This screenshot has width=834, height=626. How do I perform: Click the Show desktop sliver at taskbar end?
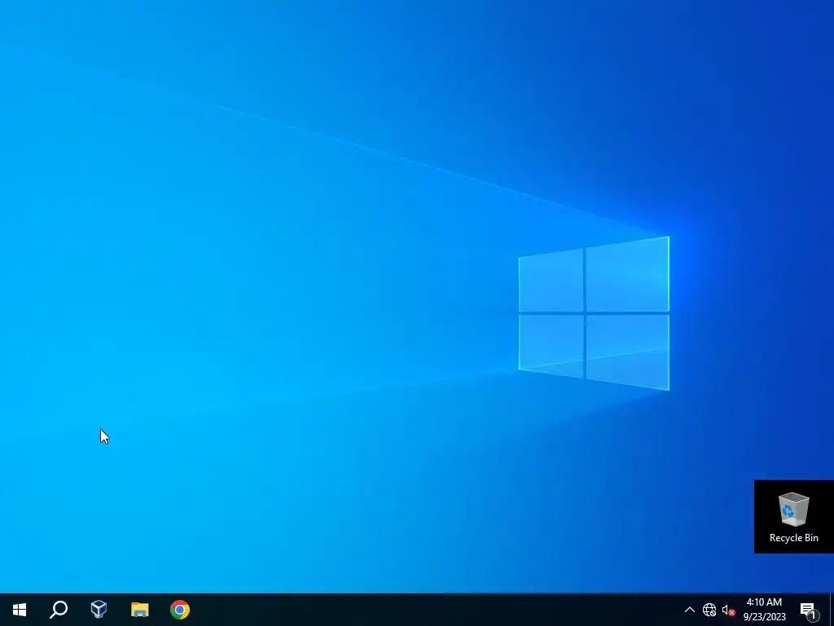[x=832, y=610]
